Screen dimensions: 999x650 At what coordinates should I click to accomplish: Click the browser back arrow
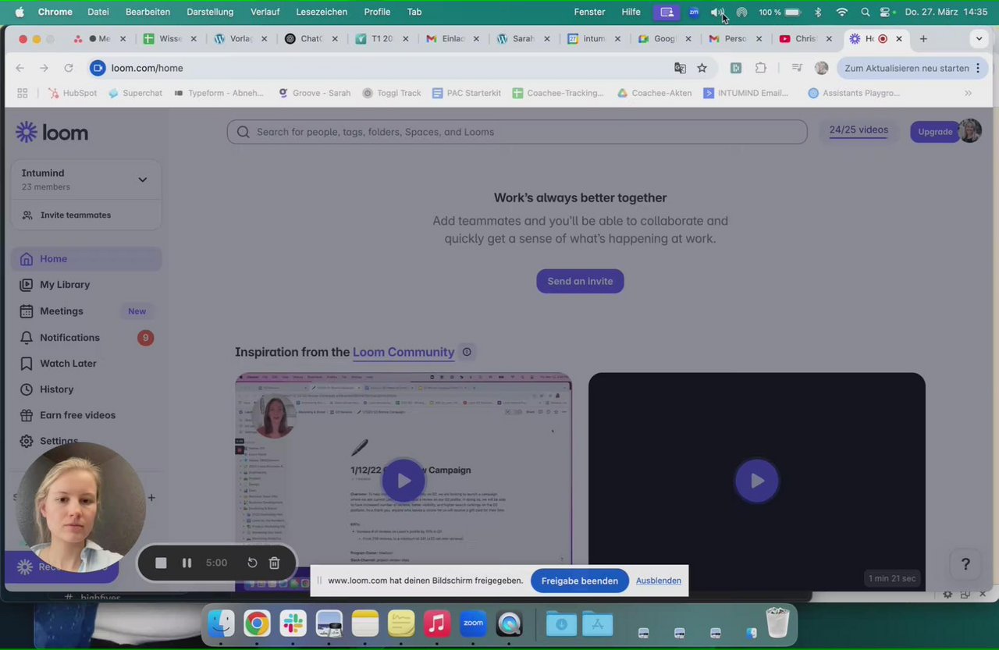[x=20, y=68]
